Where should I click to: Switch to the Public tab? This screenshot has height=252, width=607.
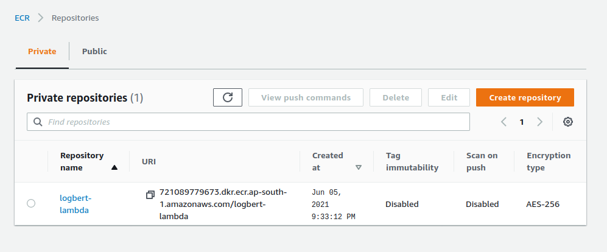coord(94,52)
